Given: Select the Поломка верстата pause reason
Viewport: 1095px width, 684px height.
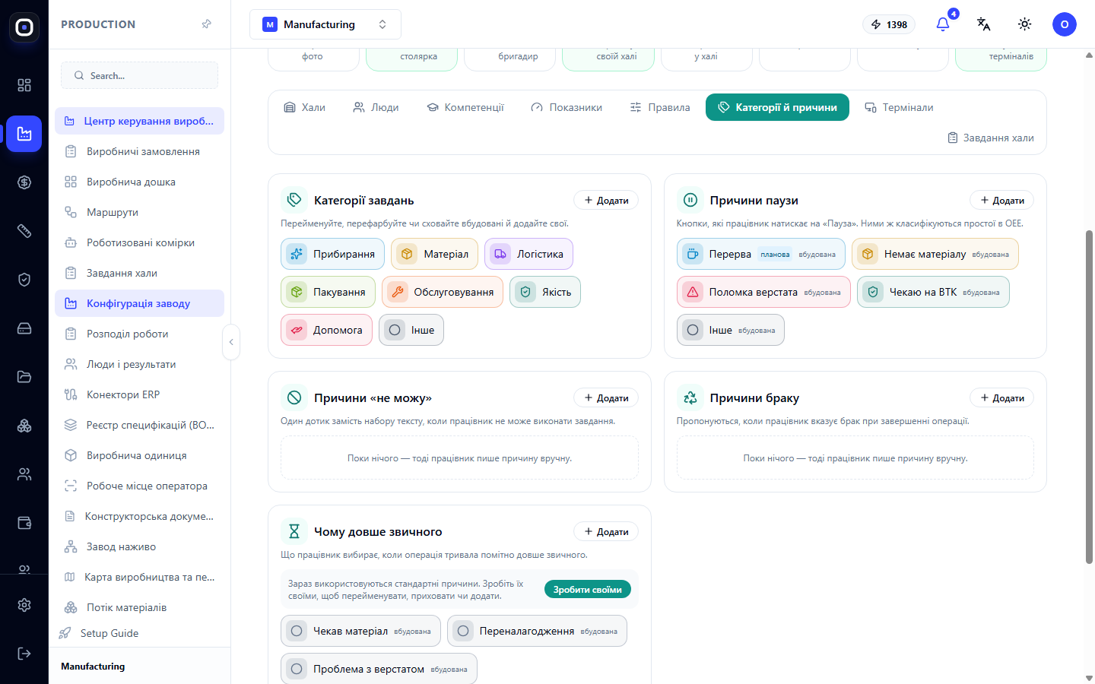Looking at the screenshot, I should 763,292.
